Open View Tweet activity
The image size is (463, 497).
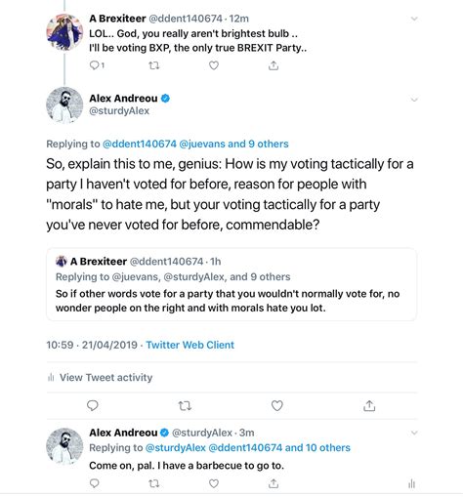[100, 378]
